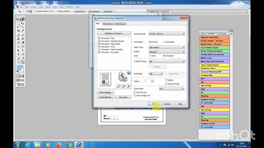Open Internet Explorer from the taskbar

(x=28, y=144)
